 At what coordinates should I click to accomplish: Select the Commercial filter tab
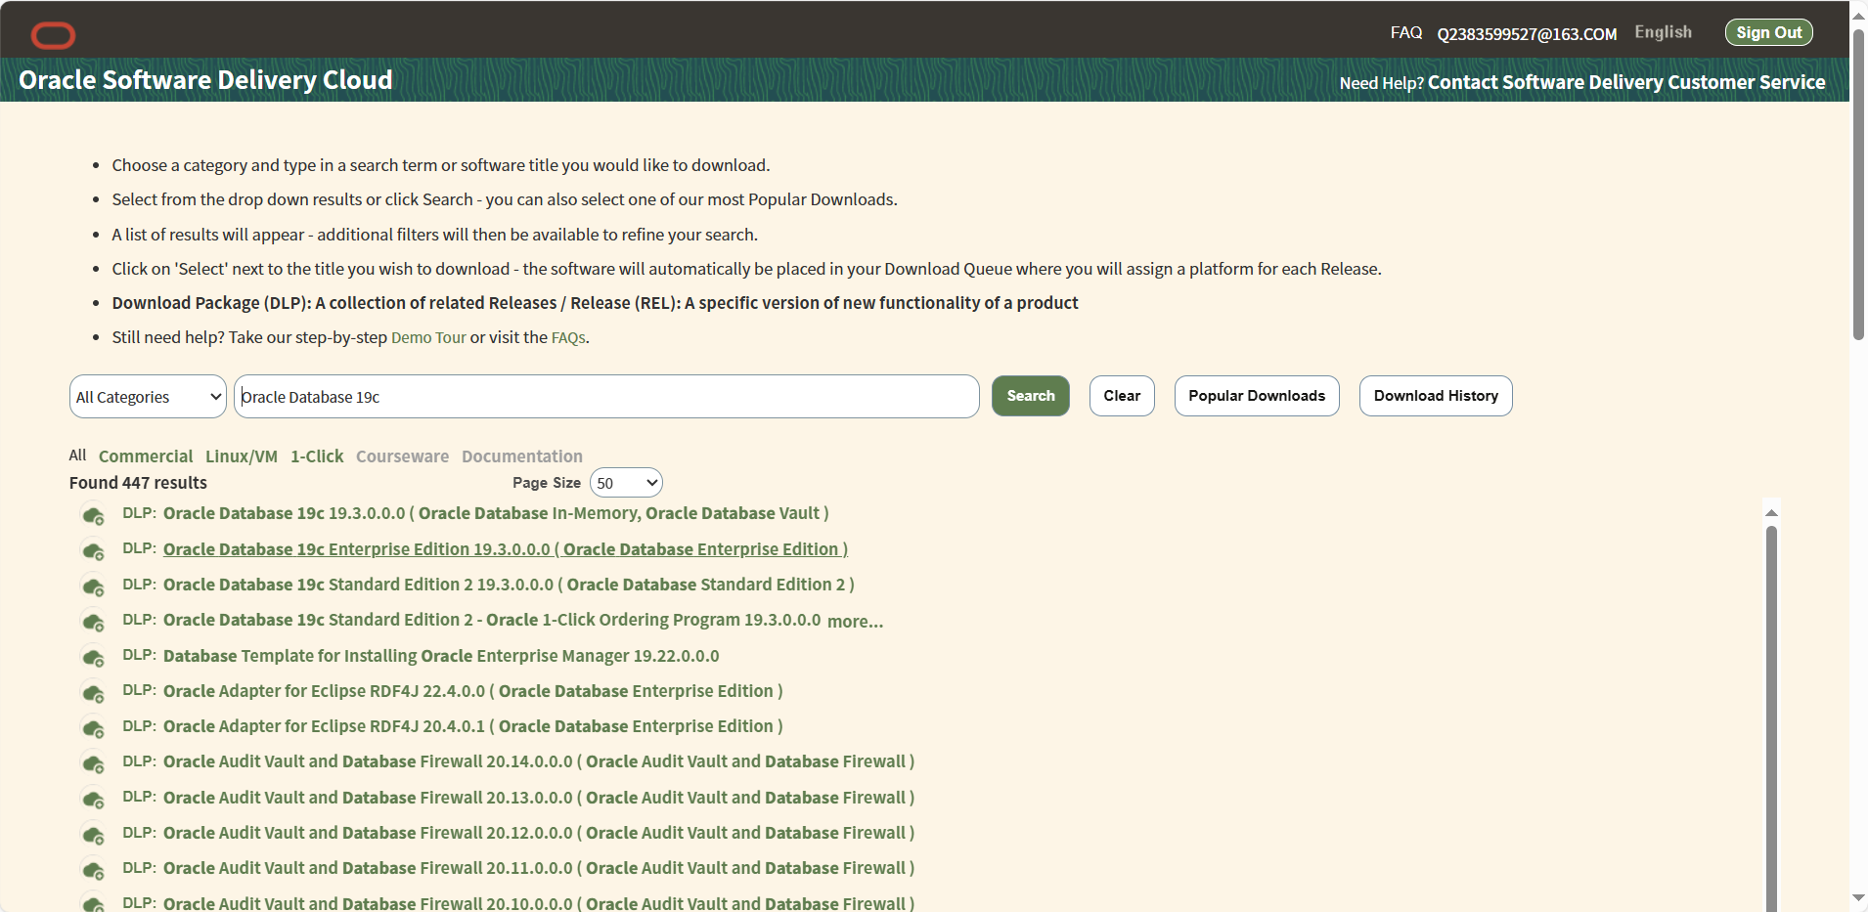[146, 456]
